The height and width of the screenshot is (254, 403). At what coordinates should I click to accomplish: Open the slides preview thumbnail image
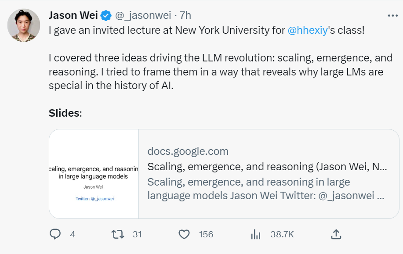click(94, 174)
